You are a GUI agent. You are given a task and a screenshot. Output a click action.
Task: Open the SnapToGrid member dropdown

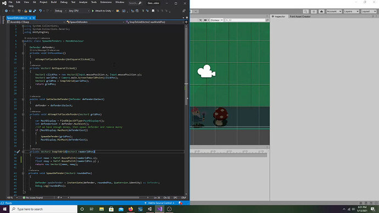click(155, 22)
